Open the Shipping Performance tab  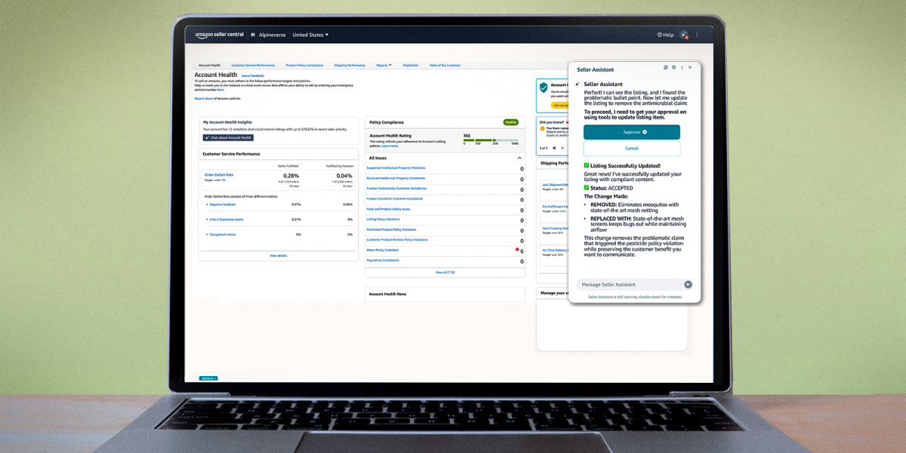(350, 65)
